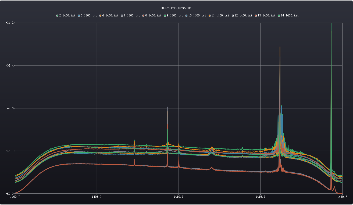
Task: Click the x-axis end label 1420.7
Action: 342,197
